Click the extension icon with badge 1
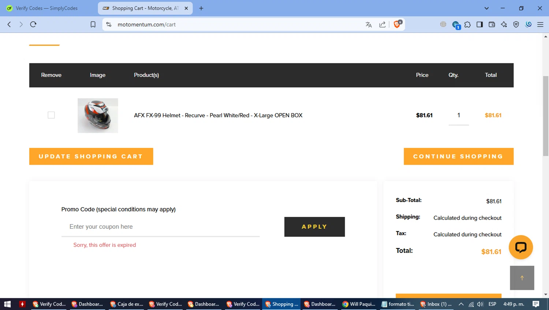This screenshot has height=310, width=549. tap(456, 25)
